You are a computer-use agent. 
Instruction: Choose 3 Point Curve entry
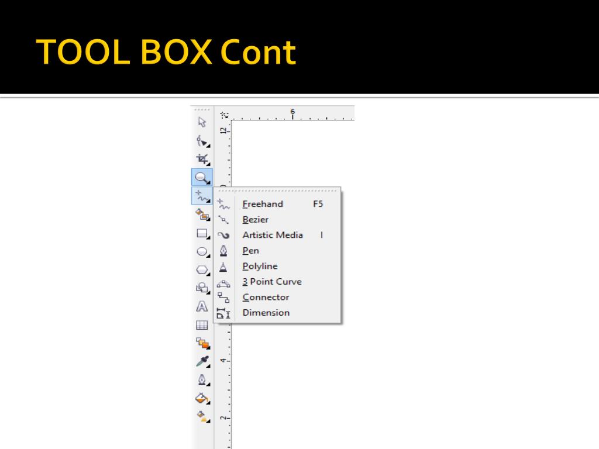coord(277,282)
